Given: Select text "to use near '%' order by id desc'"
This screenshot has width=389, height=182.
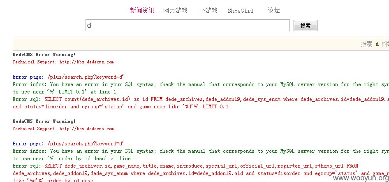Looking at the screenshot, I should coord(60,159).
